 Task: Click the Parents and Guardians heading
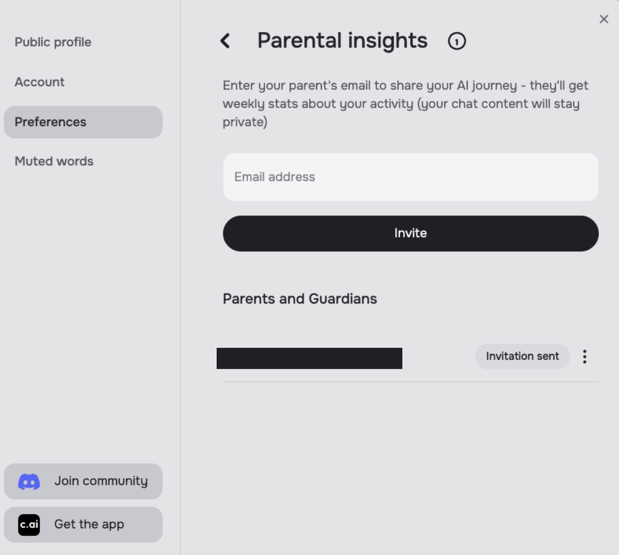[x=300, y=299]
